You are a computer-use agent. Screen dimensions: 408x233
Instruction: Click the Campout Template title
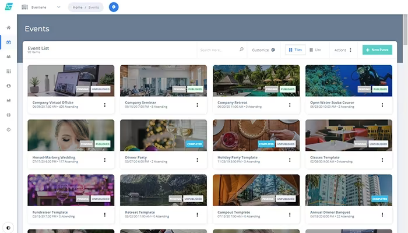pos(234,212)
